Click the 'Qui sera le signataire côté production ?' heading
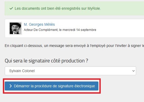144x102 pixels. 46,61
